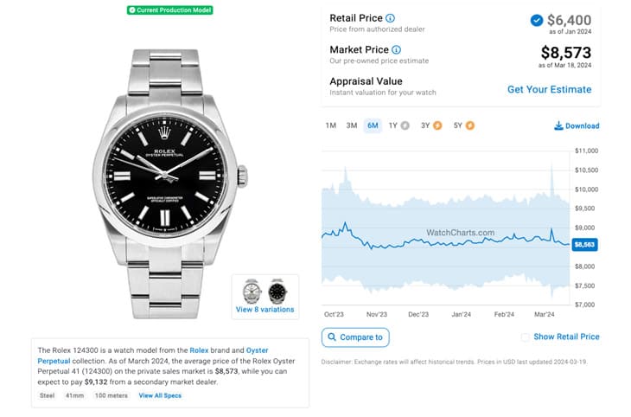This screenshot has width=631, height=417.
Task: Click the orange premium badge next to 3Y
Action: point(437,125)
